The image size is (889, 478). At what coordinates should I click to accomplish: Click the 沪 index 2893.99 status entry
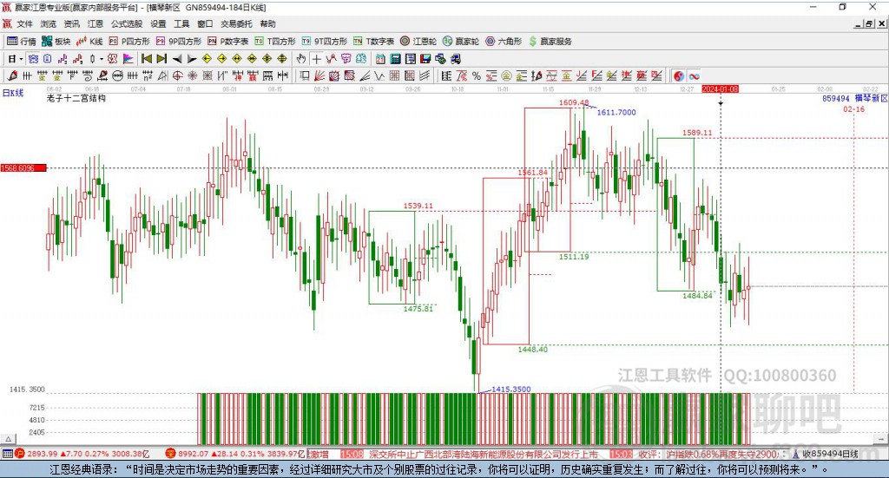point(82,454)
